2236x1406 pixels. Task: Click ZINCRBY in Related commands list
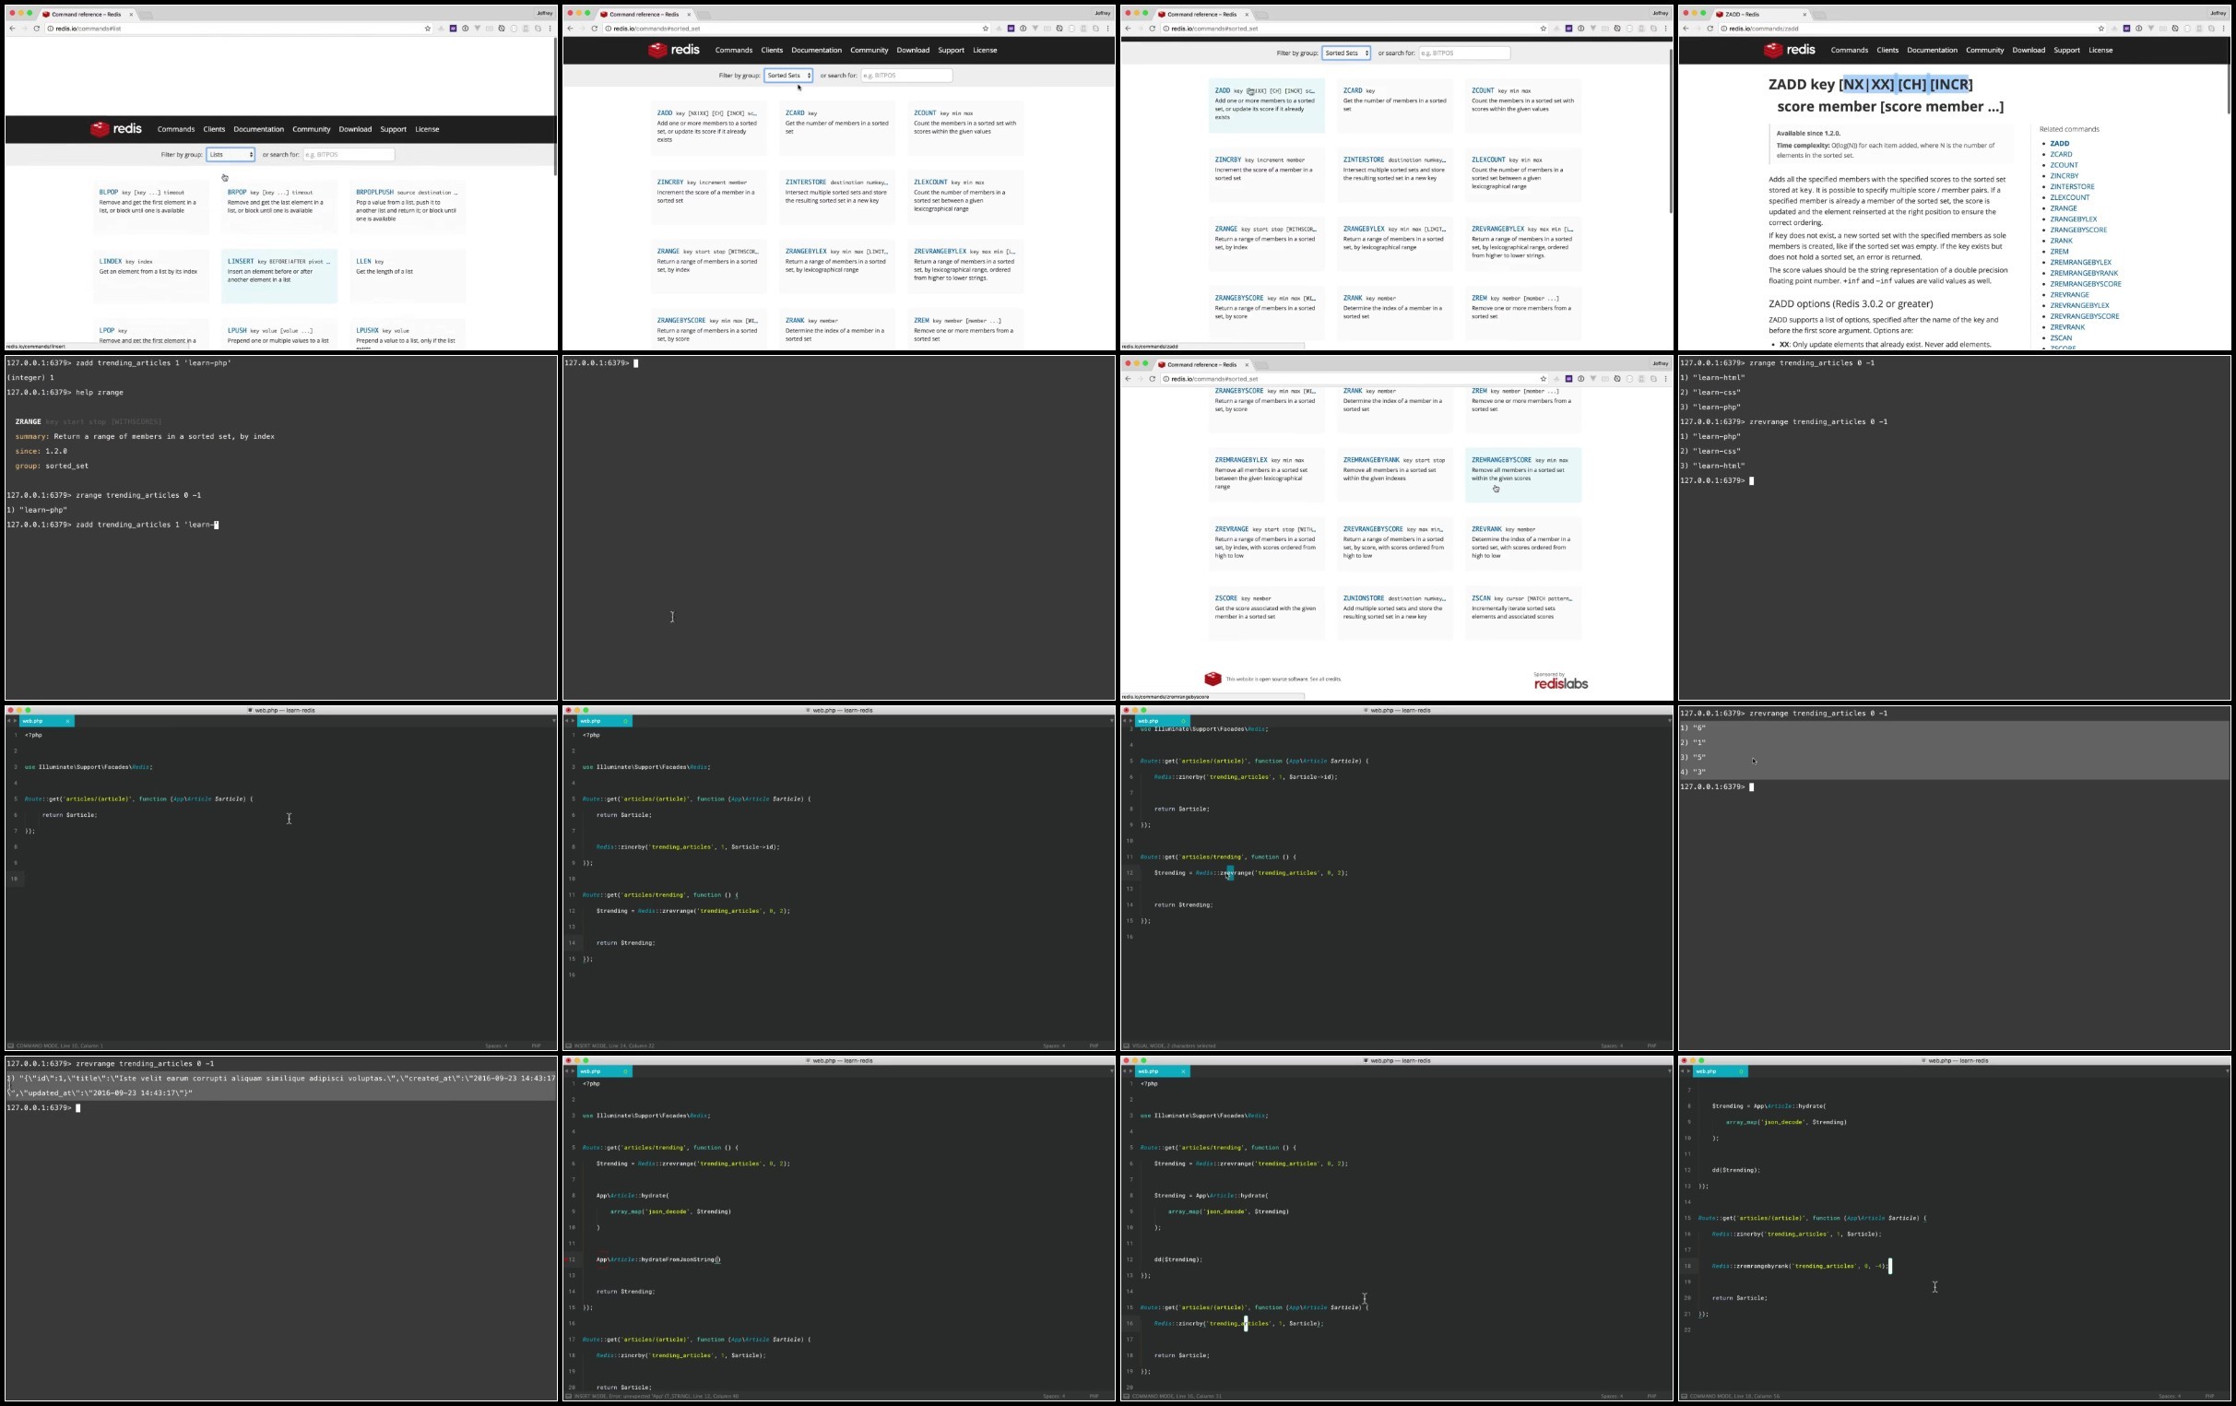tap(2064, 175)
